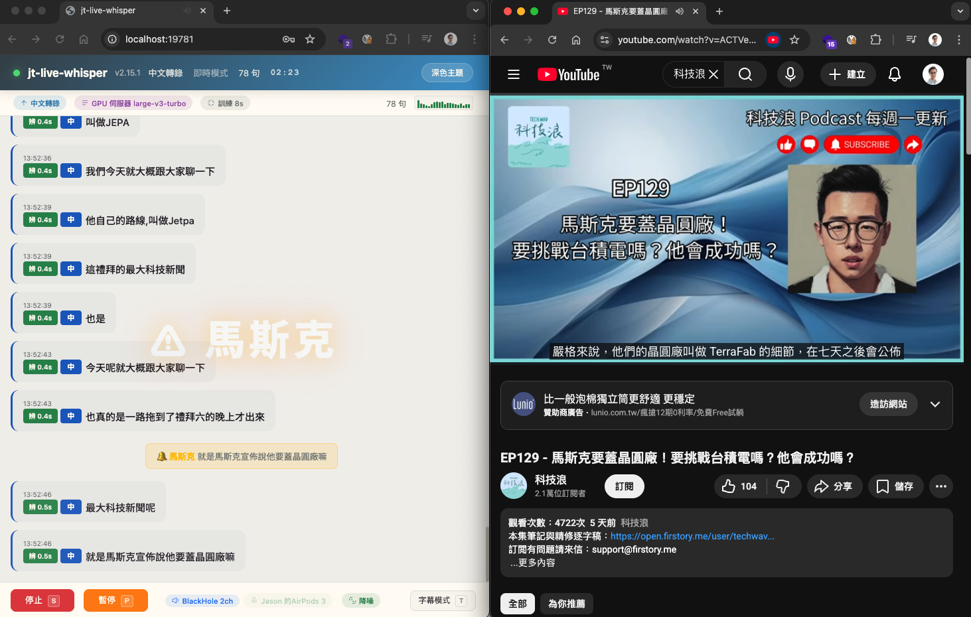Image resolution: width=971 pixels, height=617 pixels.
Task: Click the 馬斯克 keyword alert banner
Action: [x=242, y=456]
